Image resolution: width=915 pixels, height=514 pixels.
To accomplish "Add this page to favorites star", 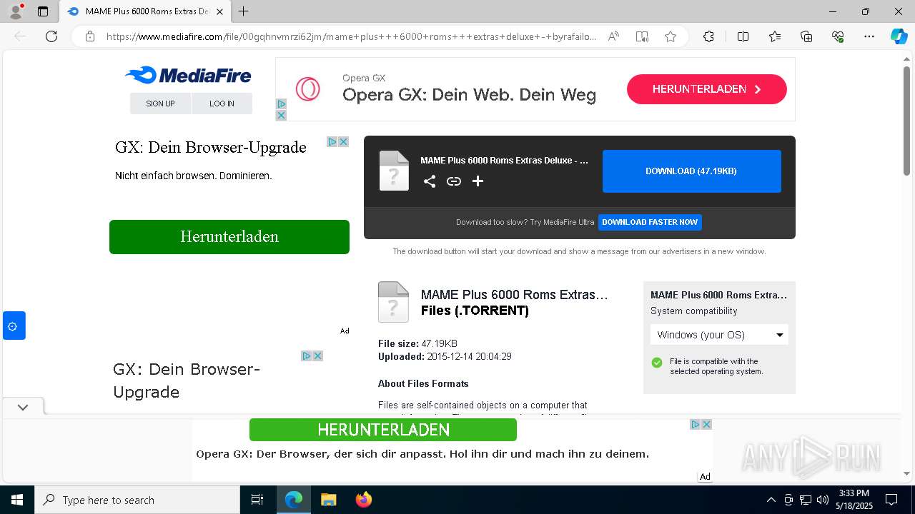I will coord(671,36).
